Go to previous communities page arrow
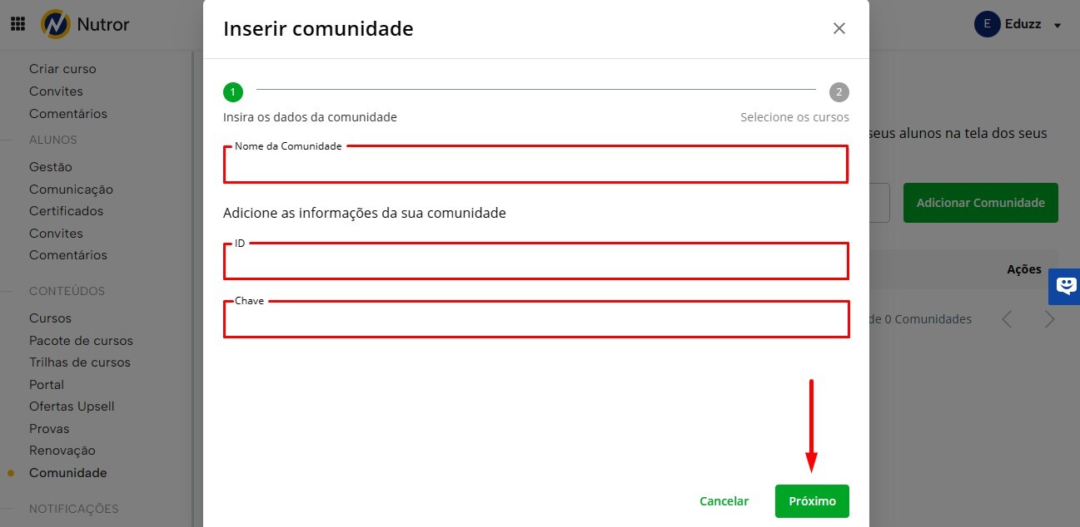1080x527 pixels. 1007,319
